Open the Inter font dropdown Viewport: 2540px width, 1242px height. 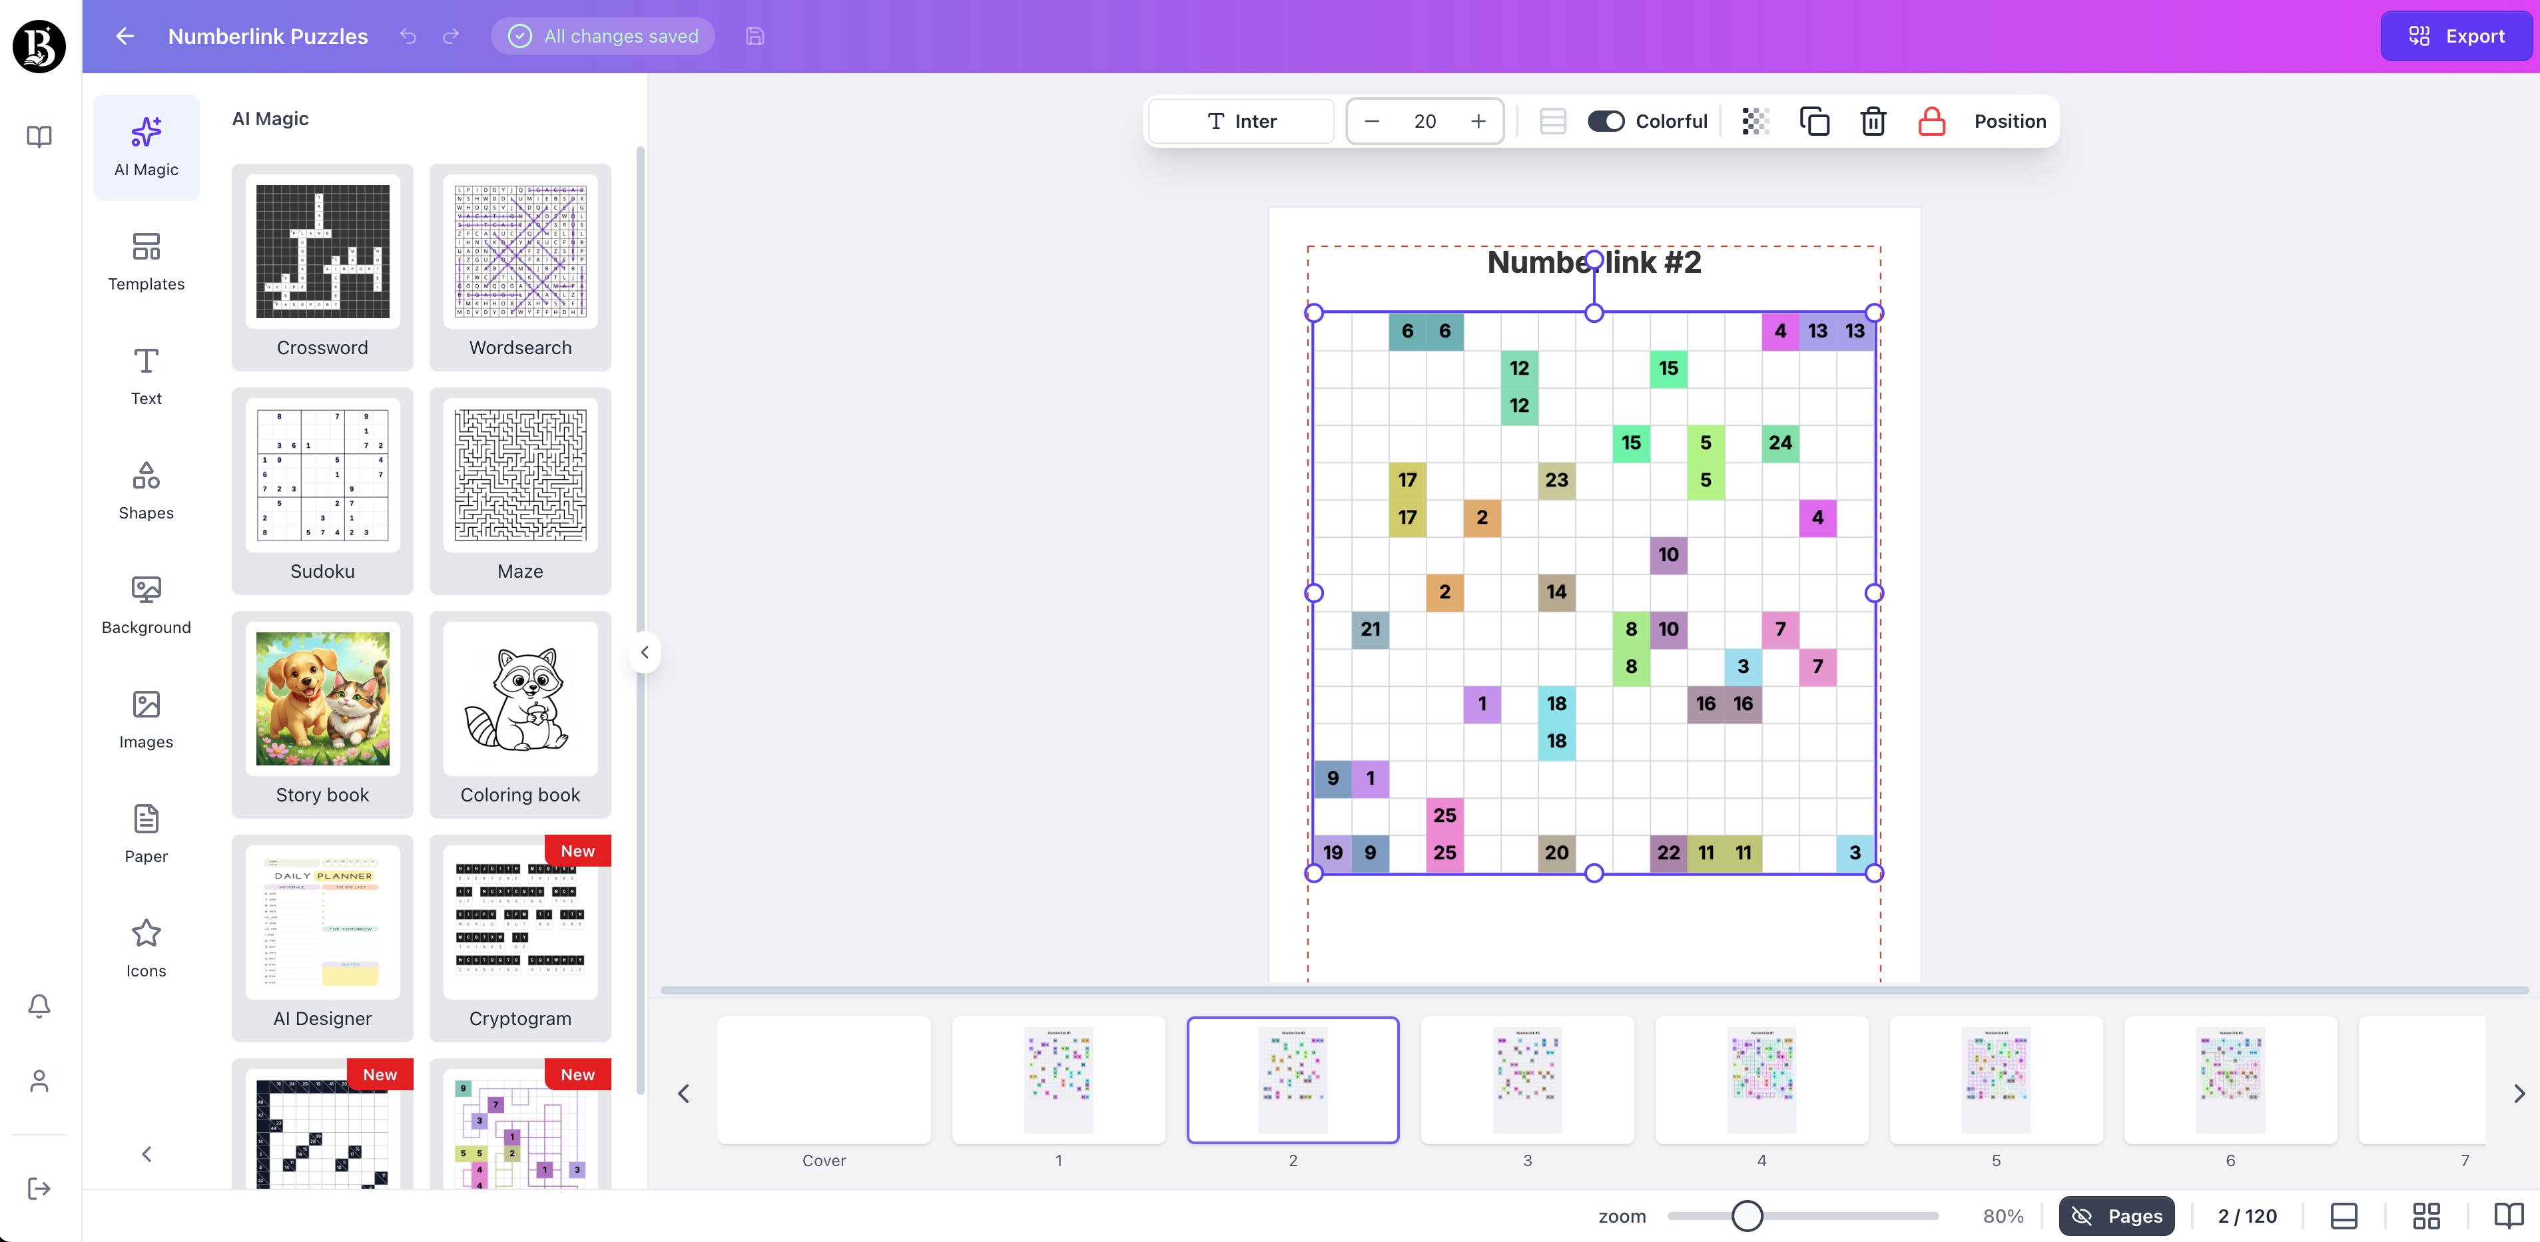pos(1241,120)
